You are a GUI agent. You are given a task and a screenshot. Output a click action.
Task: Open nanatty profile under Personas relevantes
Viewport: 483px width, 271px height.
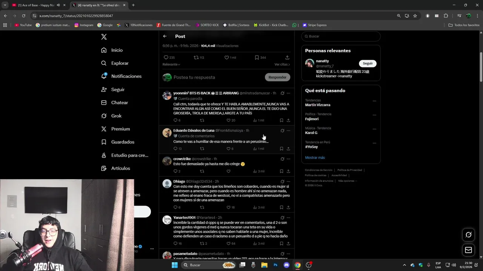tap(322, 61)
